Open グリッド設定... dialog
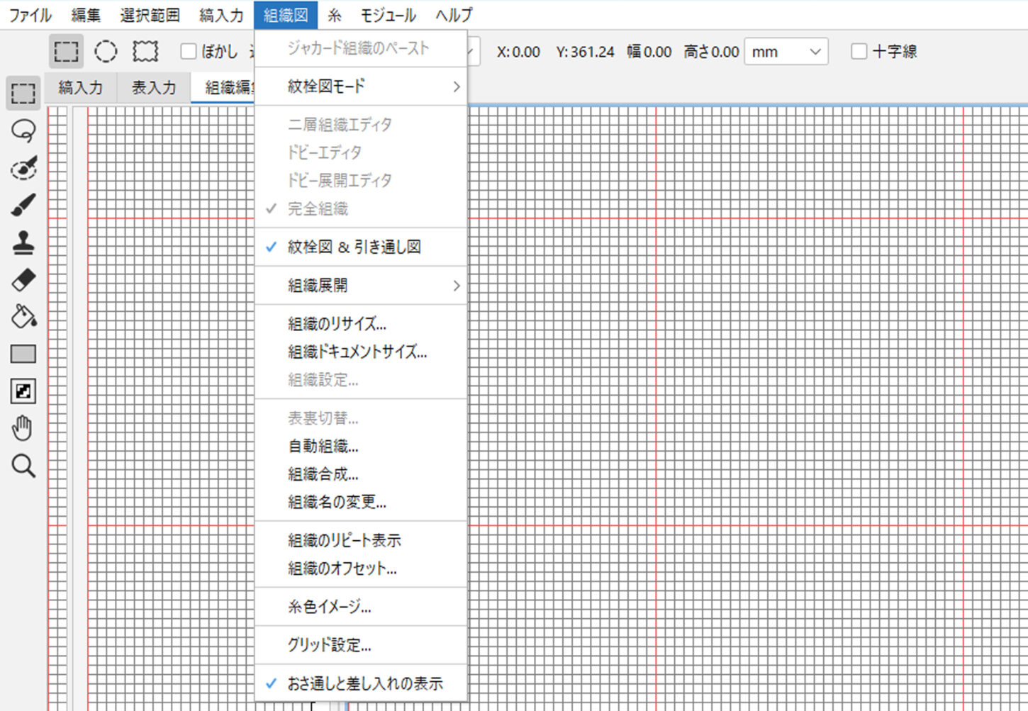This screenshot has height=711, width=1028. [330, 645]
